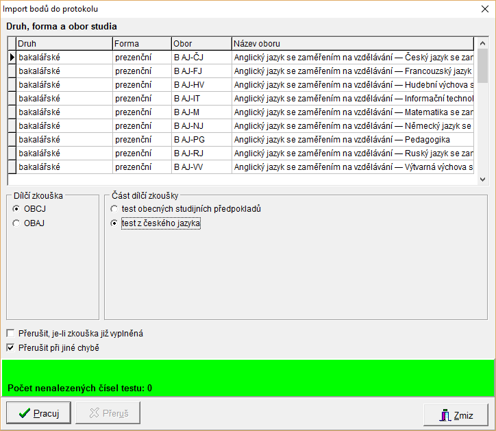Sort by the Druh column header

click(x=64, y=44)
